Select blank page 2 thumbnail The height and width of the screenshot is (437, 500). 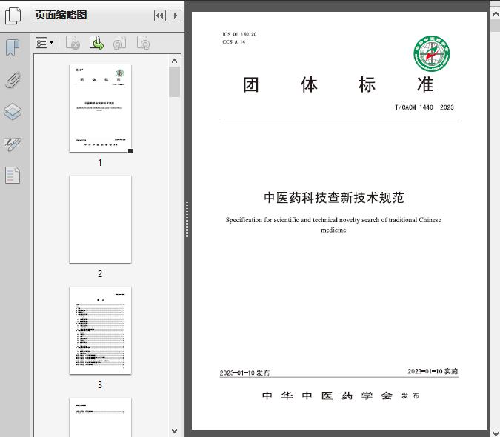100,219
